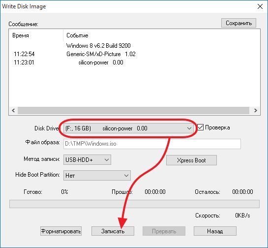Toggle the Проверка checkbox

tap(200, 127)
